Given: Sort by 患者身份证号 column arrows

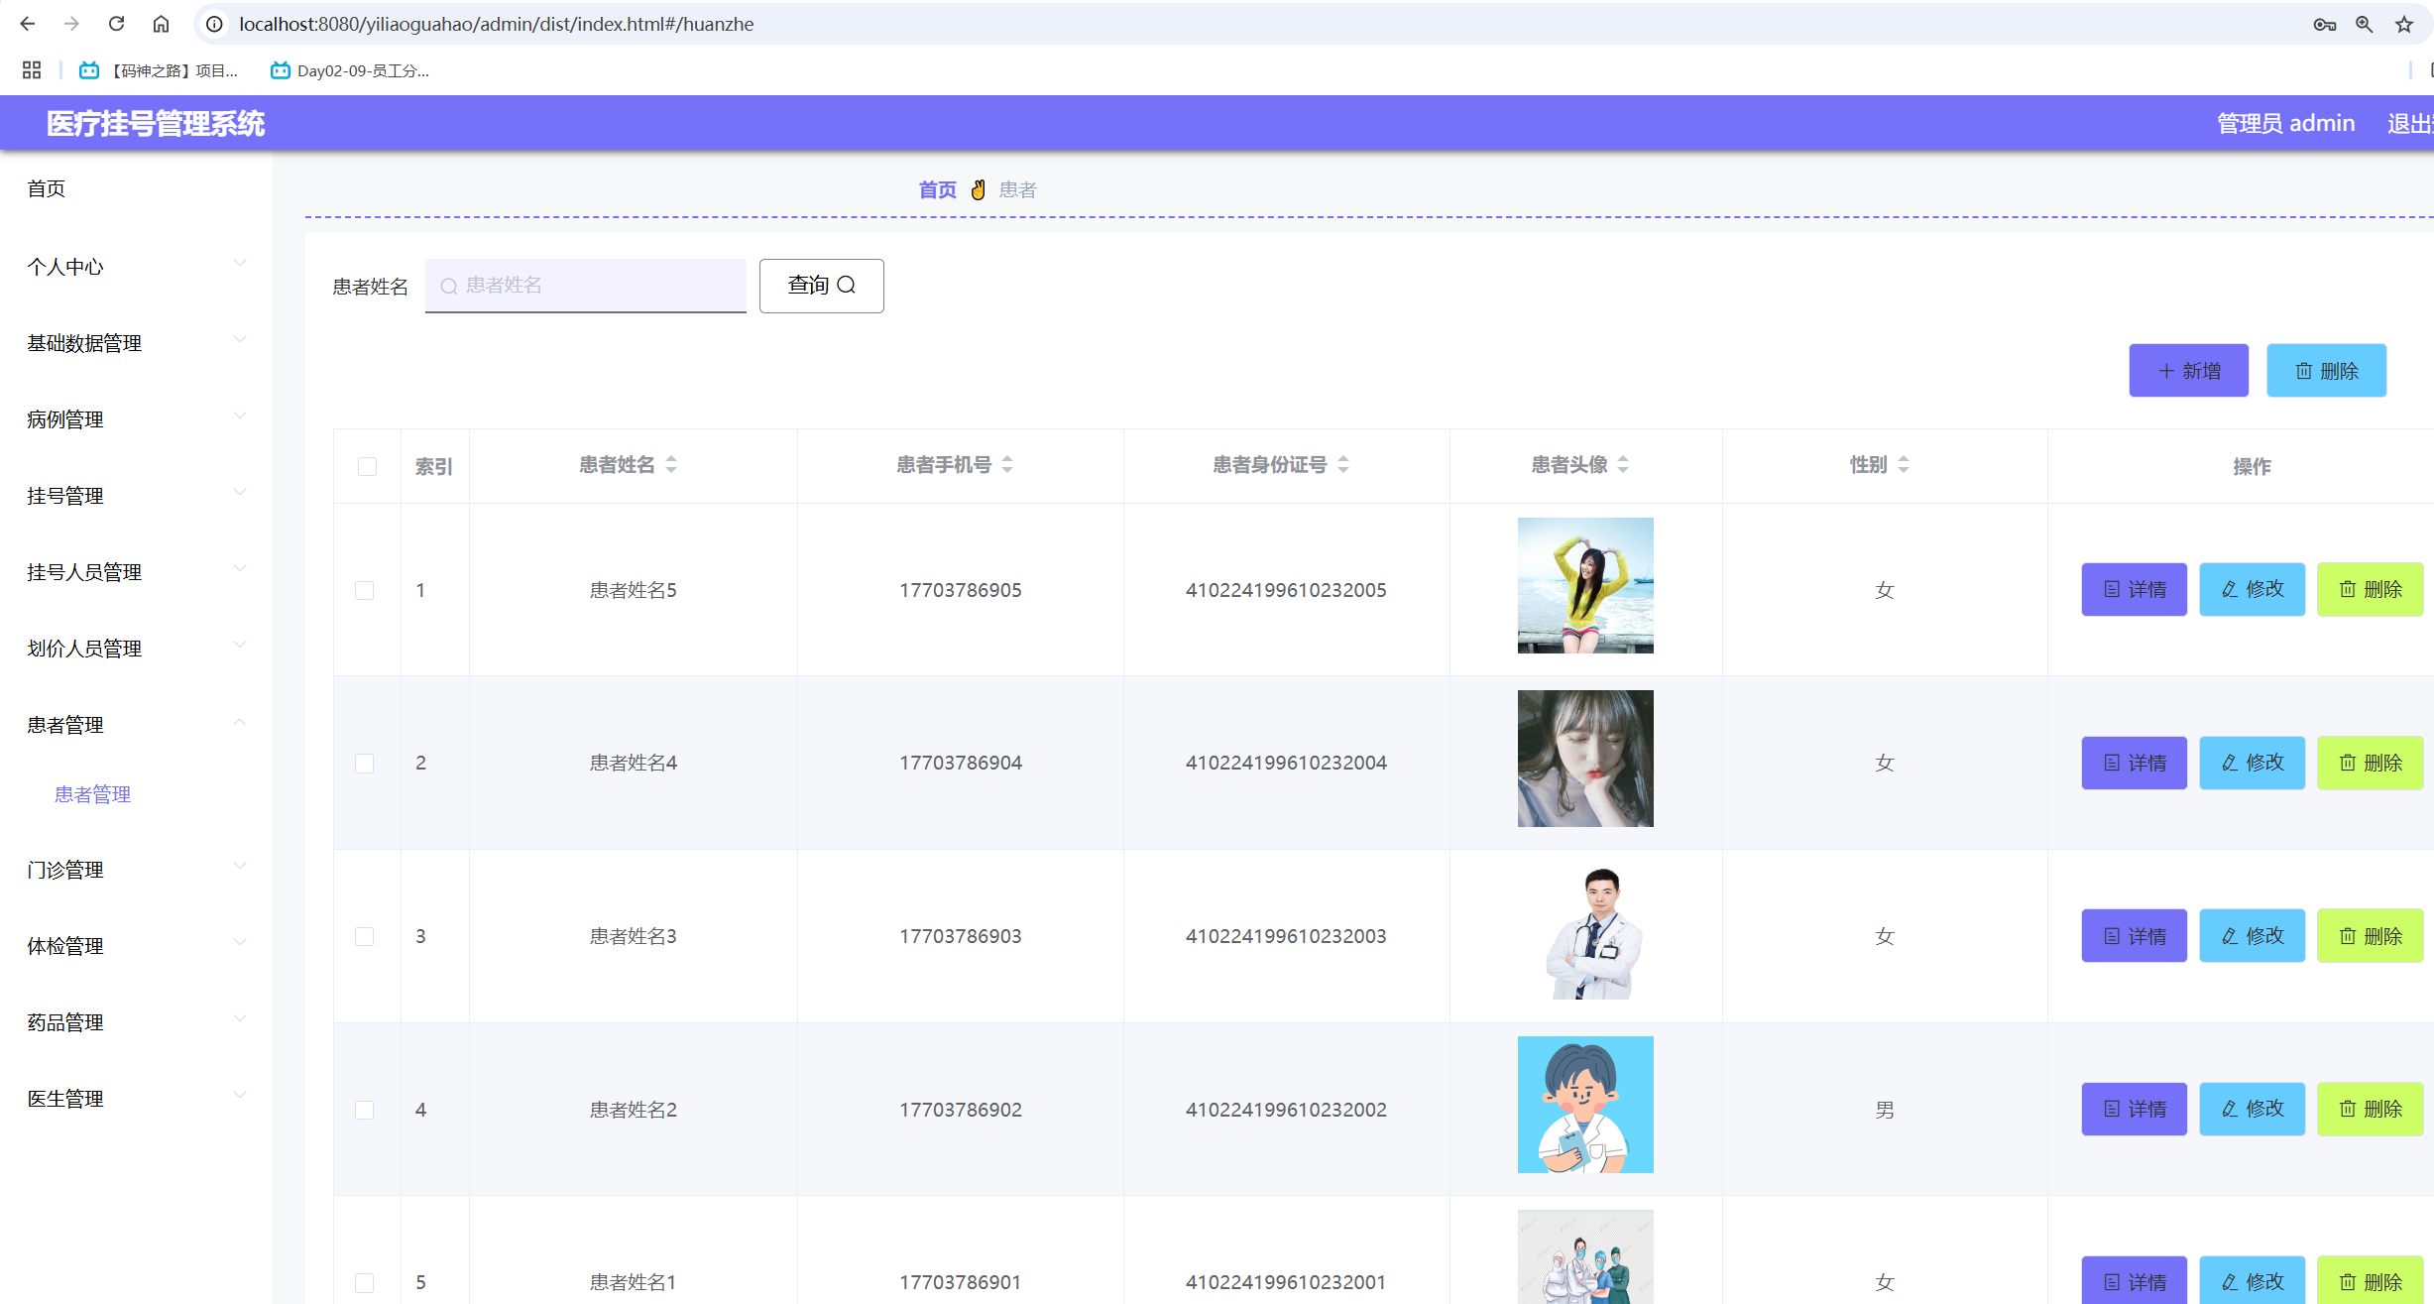Looking at the screenshot, I should click(x=1343, y=464).
